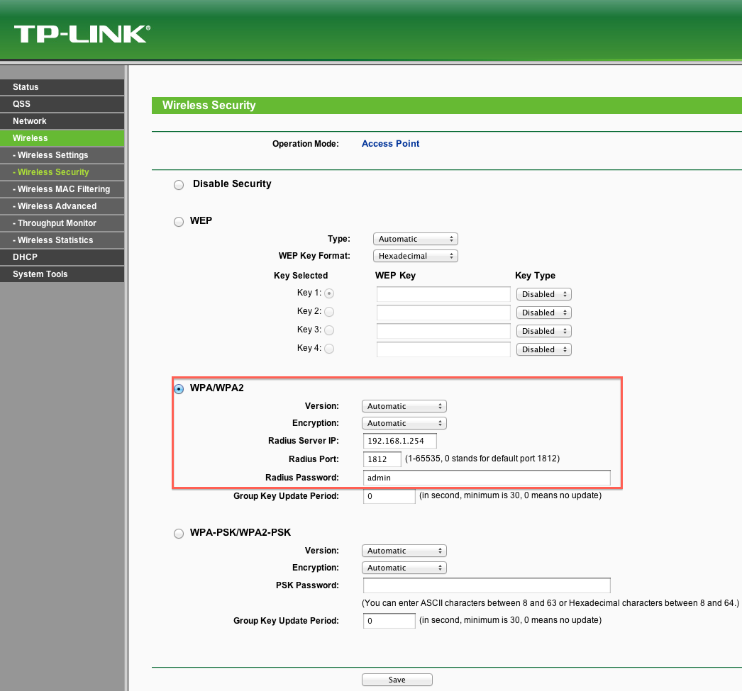The image size is (742, 691).
Task: Open Key 3 Key Type dropdown
Action: [543, 331]
